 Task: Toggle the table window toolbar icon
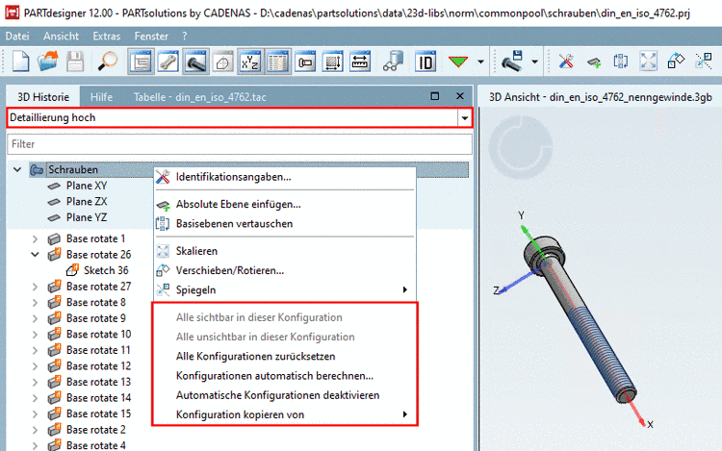pyautogui.click(x=277, y=62)
